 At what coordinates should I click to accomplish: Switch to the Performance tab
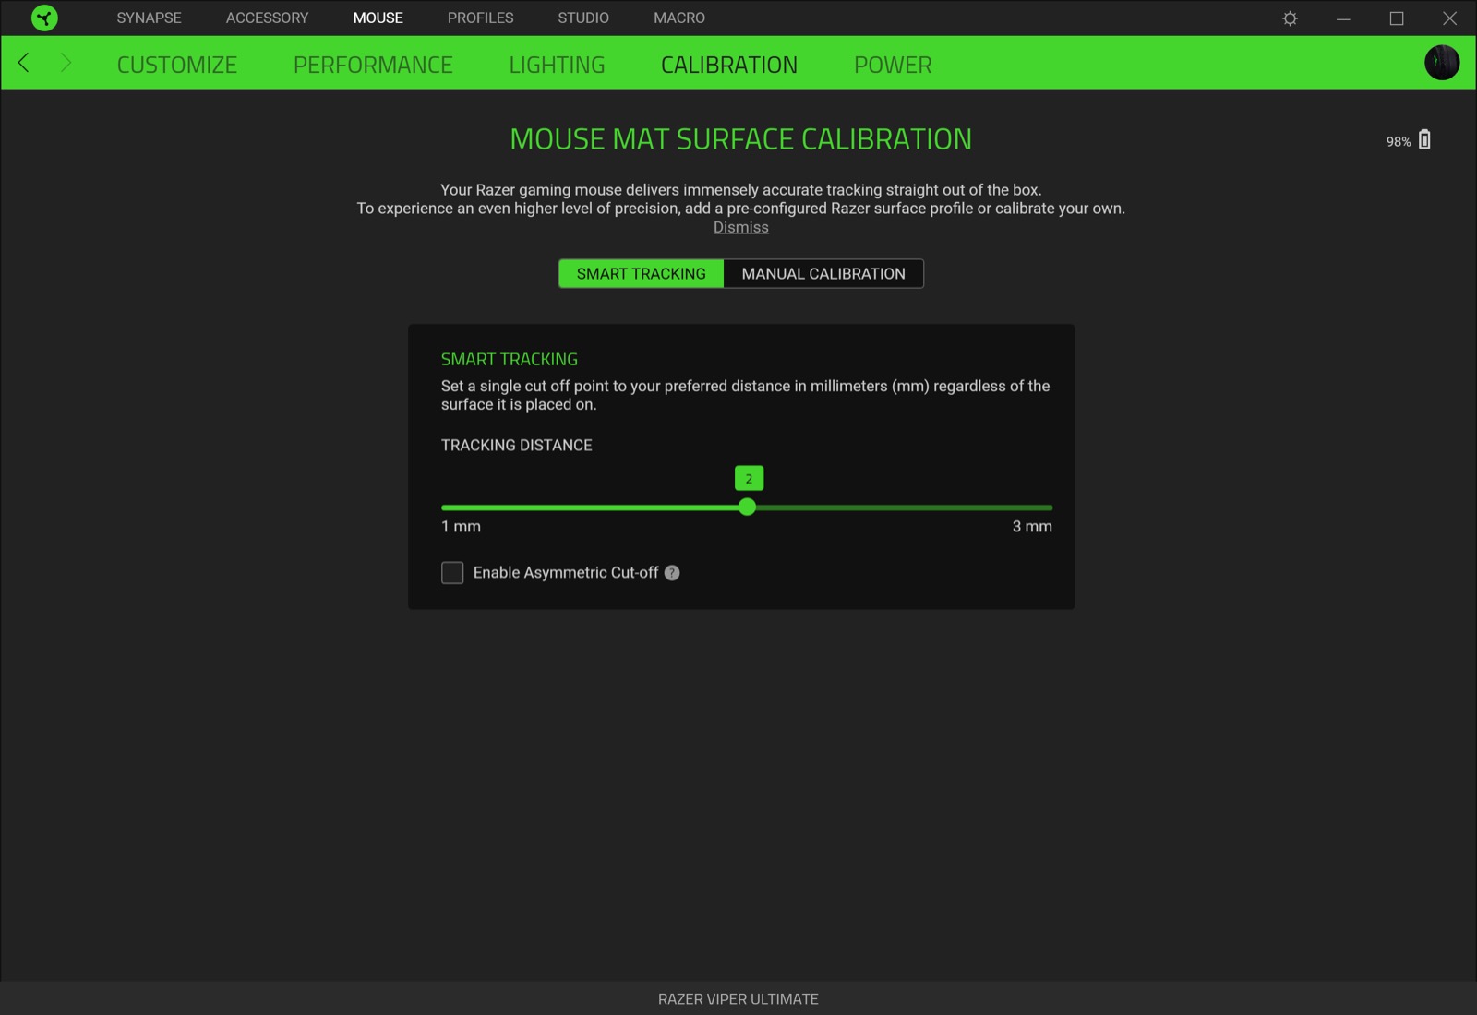pos(373,65)
